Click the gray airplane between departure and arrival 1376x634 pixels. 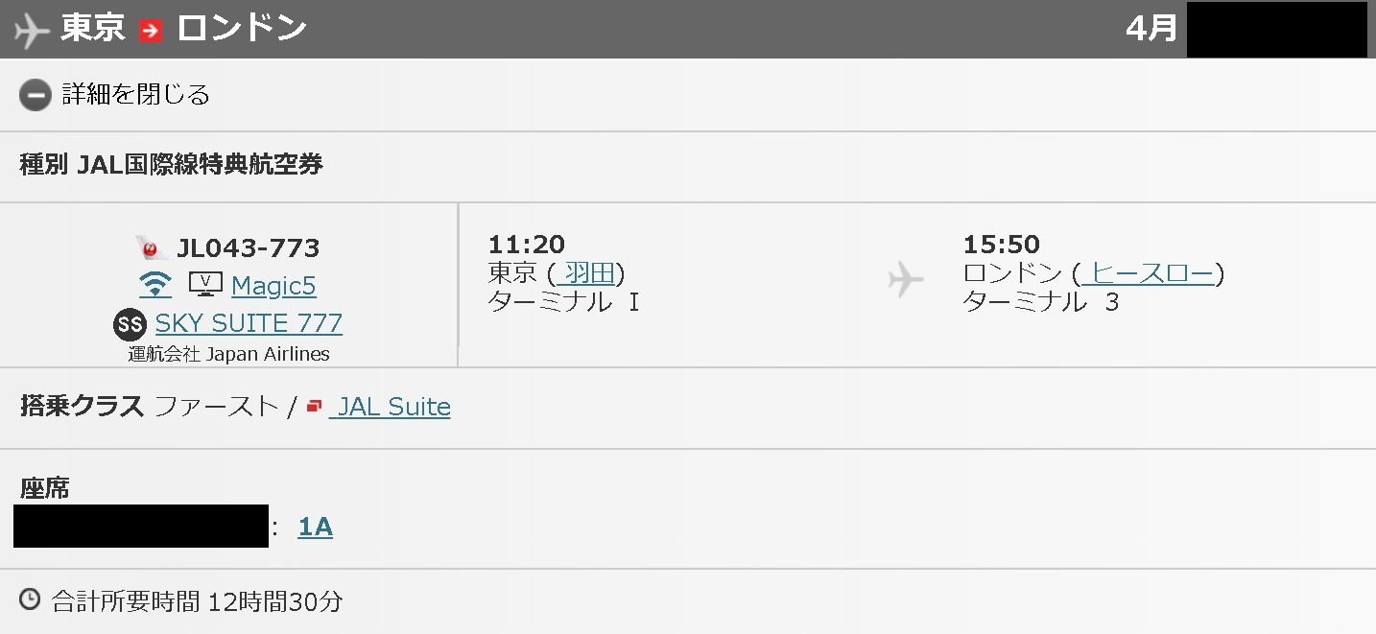[906, 279]
